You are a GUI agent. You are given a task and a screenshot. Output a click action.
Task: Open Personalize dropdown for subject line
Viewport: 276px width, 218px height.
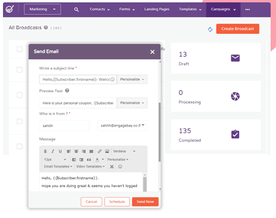pos(132,80)
